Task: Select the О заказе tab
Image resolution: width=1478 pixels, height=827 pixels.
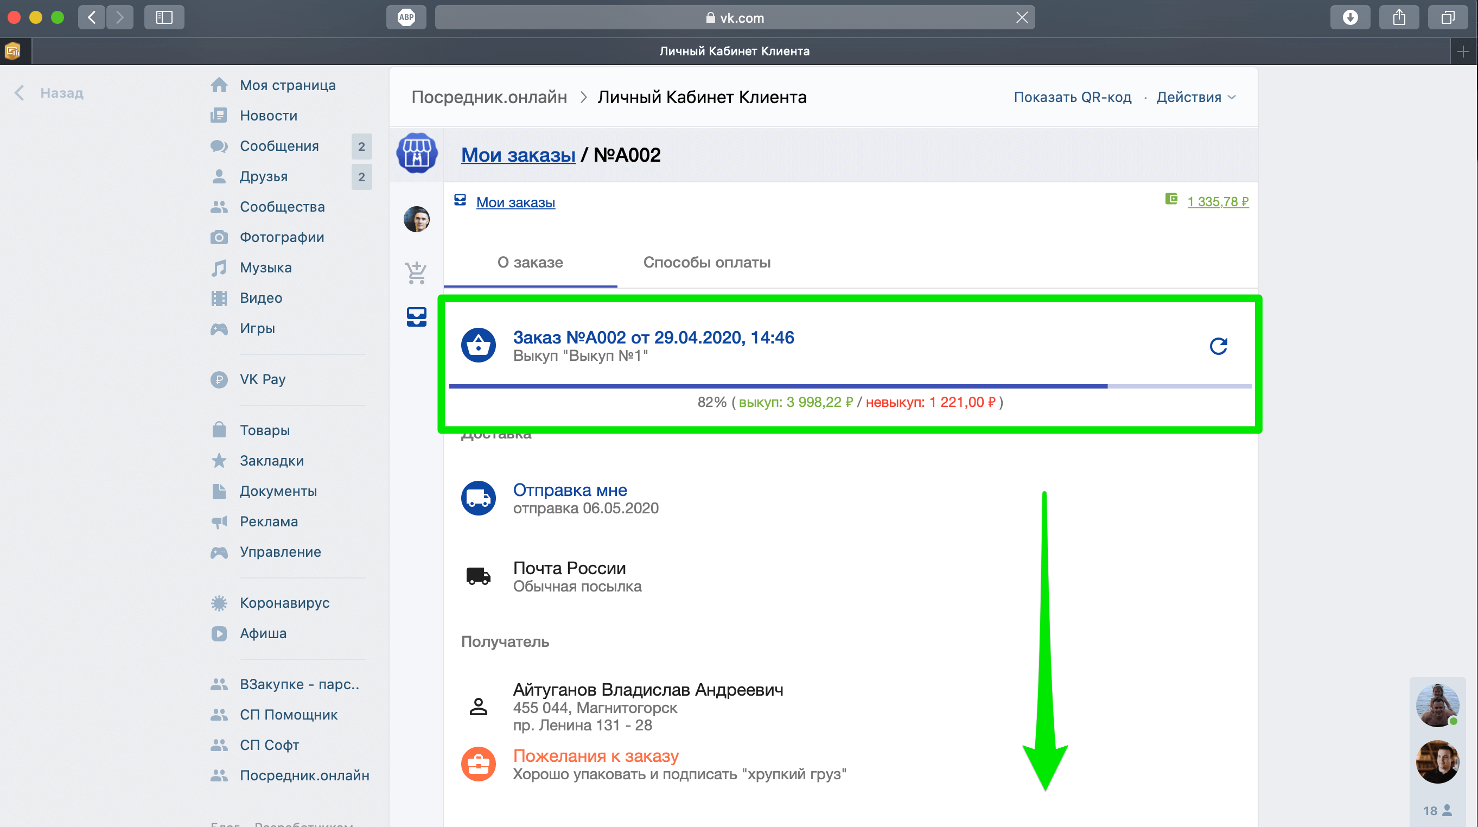Action: 530,262
